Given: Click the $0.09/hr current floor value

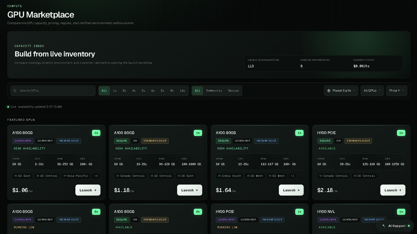Looking at the screenshot, I should pos(361,66).
